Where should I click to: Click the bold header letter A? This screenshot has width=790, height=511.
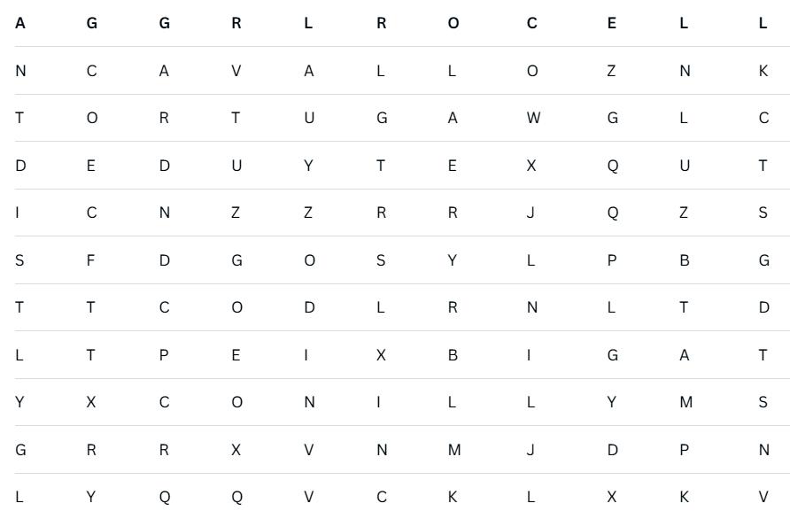20,23
